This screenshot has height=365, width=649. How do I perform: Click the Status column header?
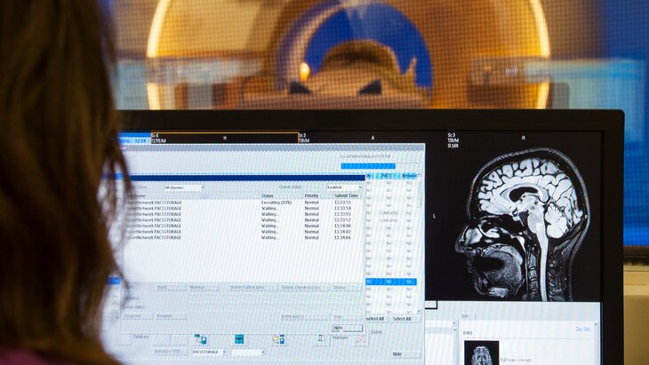[268, 195]
